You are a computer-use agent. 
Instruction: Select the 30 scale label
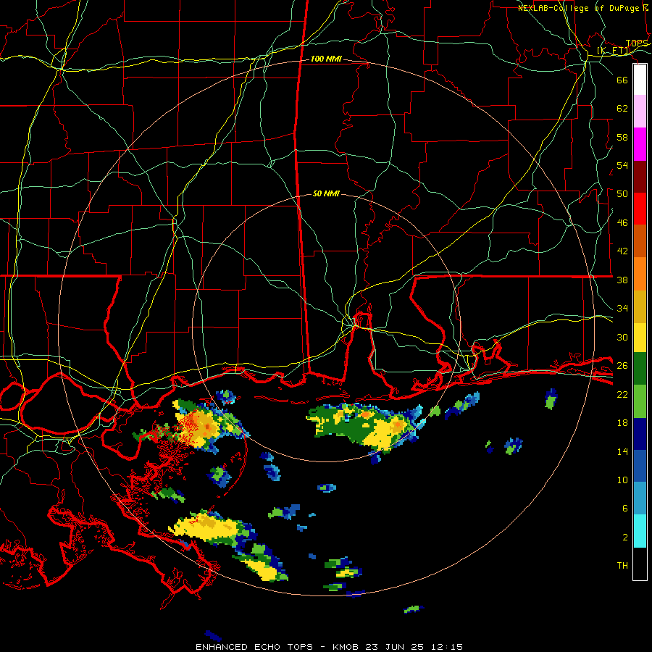click(x=622, y=337)
